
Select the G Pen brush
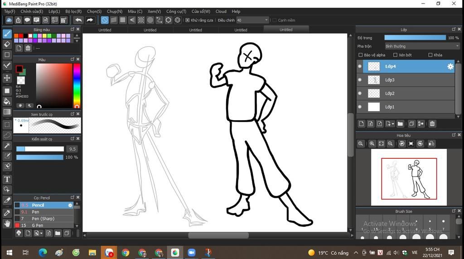(43, 225)
